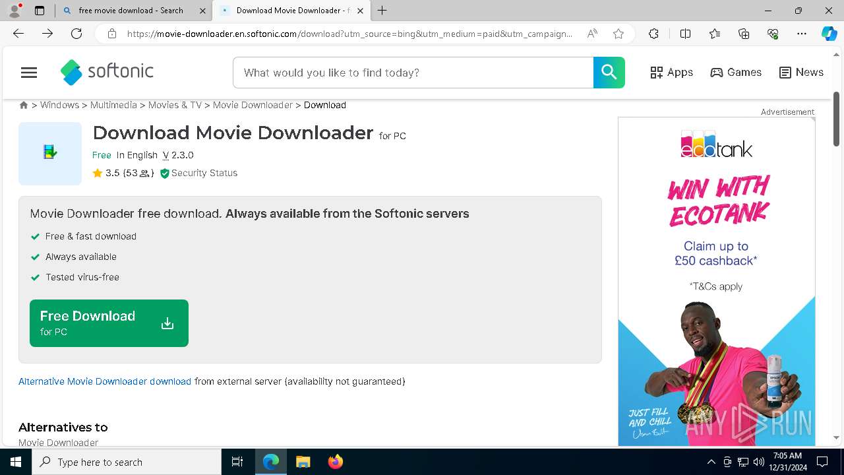Click the site info lock icon
The image size is (844, 475).
[112, 34]
